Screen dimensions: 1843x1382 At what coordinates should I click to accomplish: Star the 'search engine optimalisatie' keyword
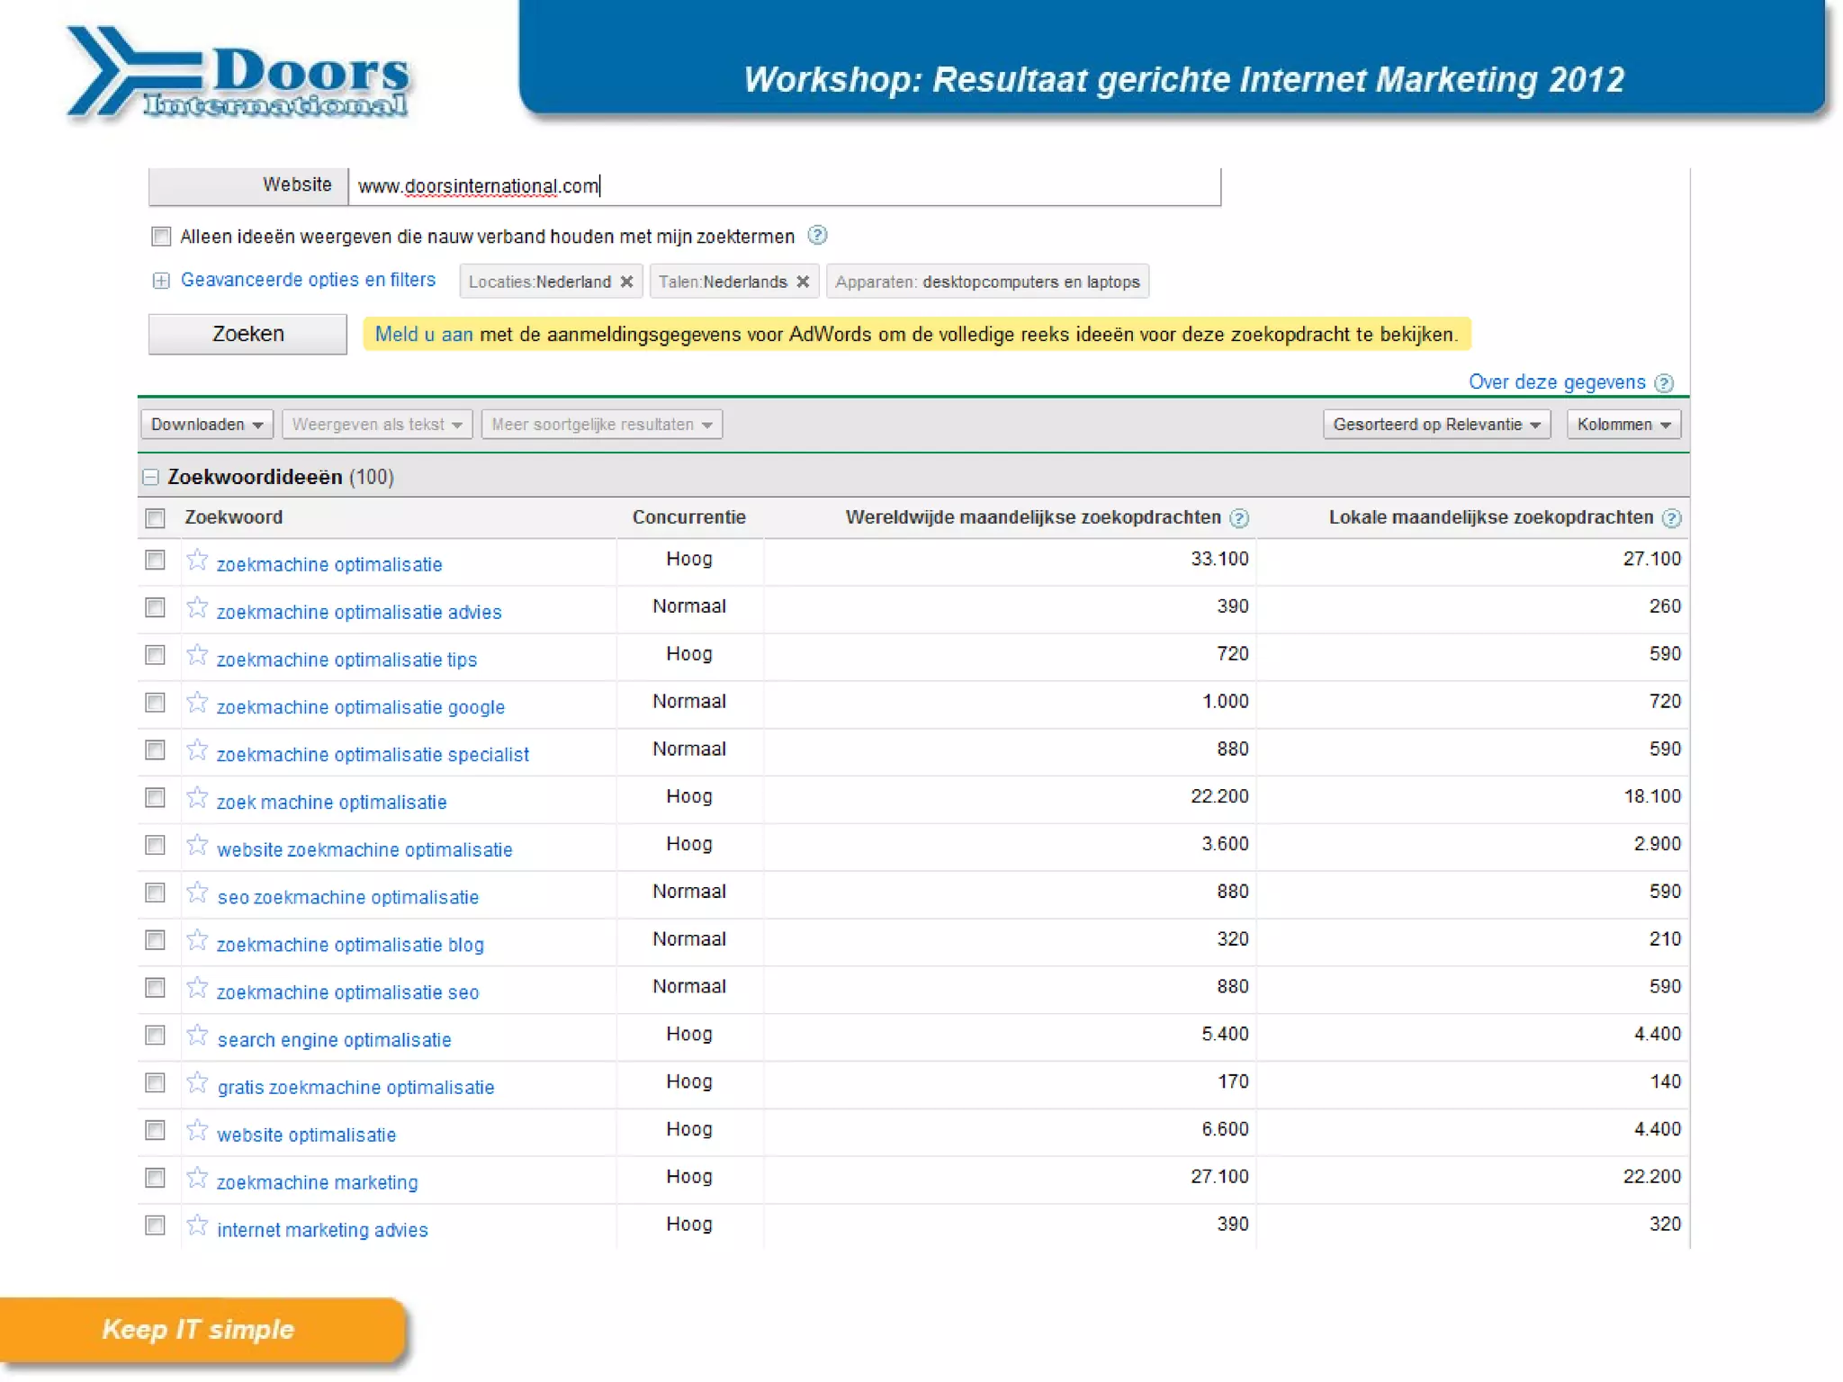[197, 1036]
